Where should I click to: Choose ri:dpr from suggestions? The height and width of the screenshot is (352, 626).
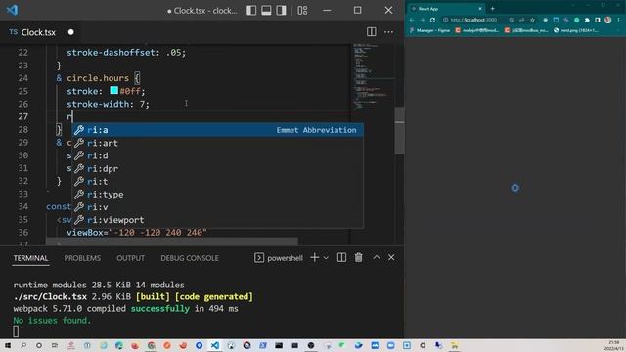pyautogui.click(x=217, y=168)
